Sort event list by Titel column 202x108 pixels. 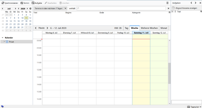point(49,13)
